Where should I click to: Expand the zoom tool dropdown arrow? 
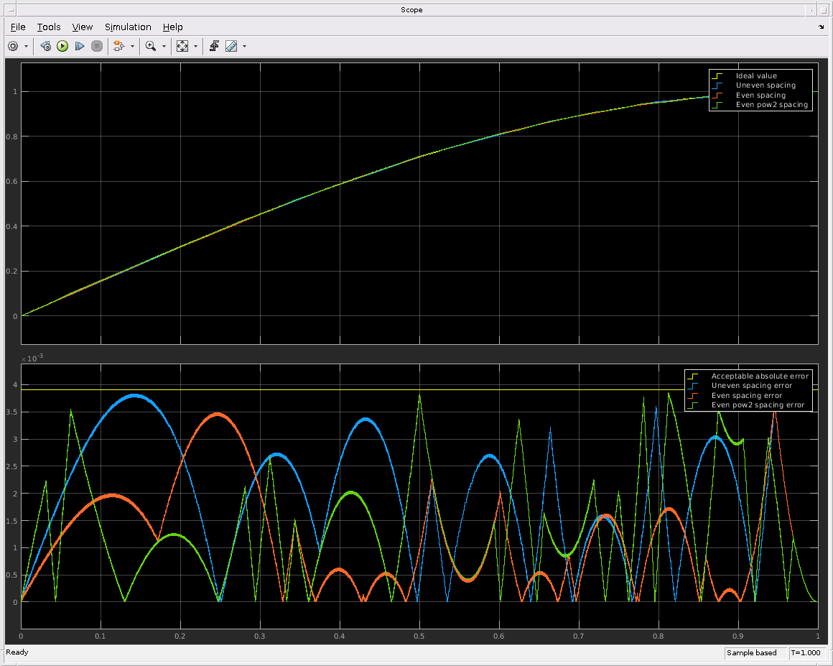pyautogui.click(x=164, y=46)
